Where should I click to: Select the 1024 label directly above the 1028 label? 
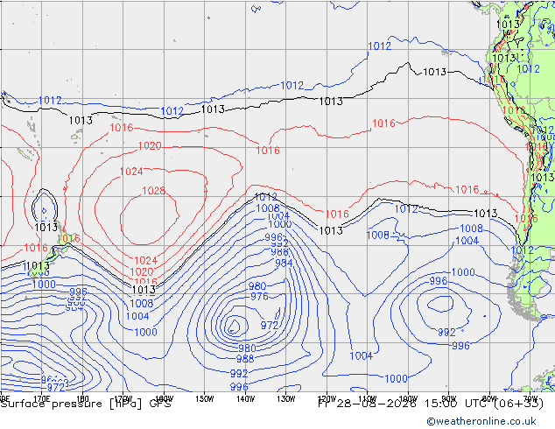point(131,172)
